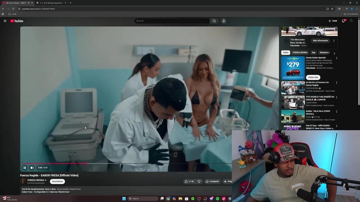Mute the Fuerza Regida tab audio icon
This screenshot has height=202, width=360.
(29, 3)
